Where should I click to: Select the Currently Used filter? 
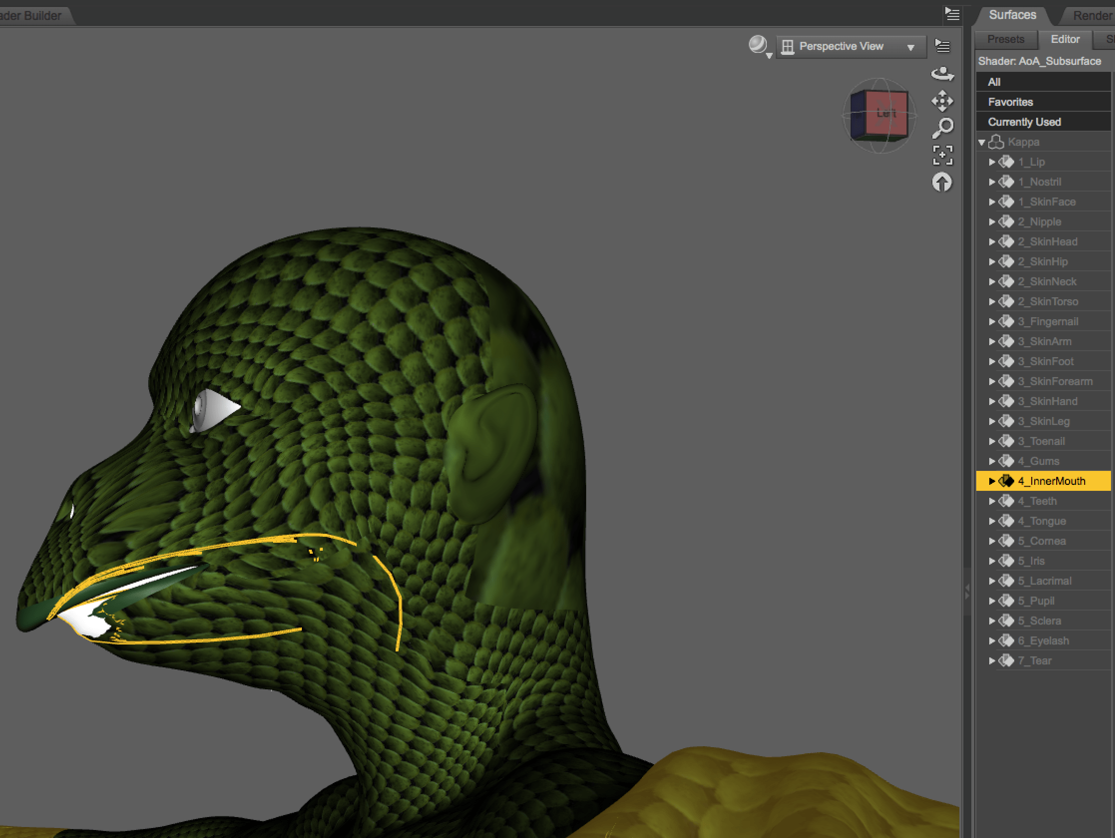(1024, 122)
